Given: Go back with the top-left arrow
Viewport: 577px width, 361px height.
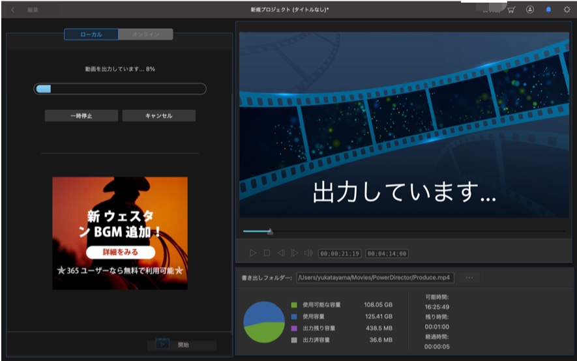Looking at the screenshot, I should click(x=13, y=10).
